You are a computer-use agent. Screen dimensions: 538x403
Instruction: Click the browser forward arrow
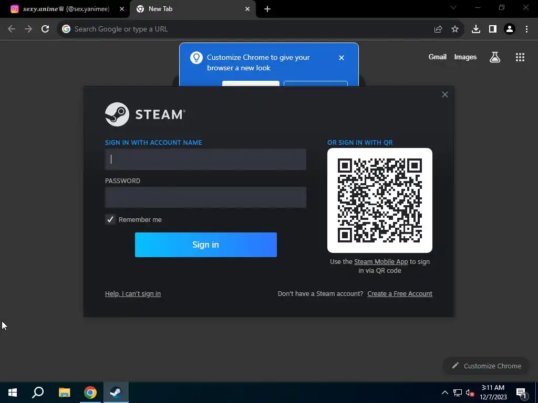pyautogui.click(x=28, y=29)
